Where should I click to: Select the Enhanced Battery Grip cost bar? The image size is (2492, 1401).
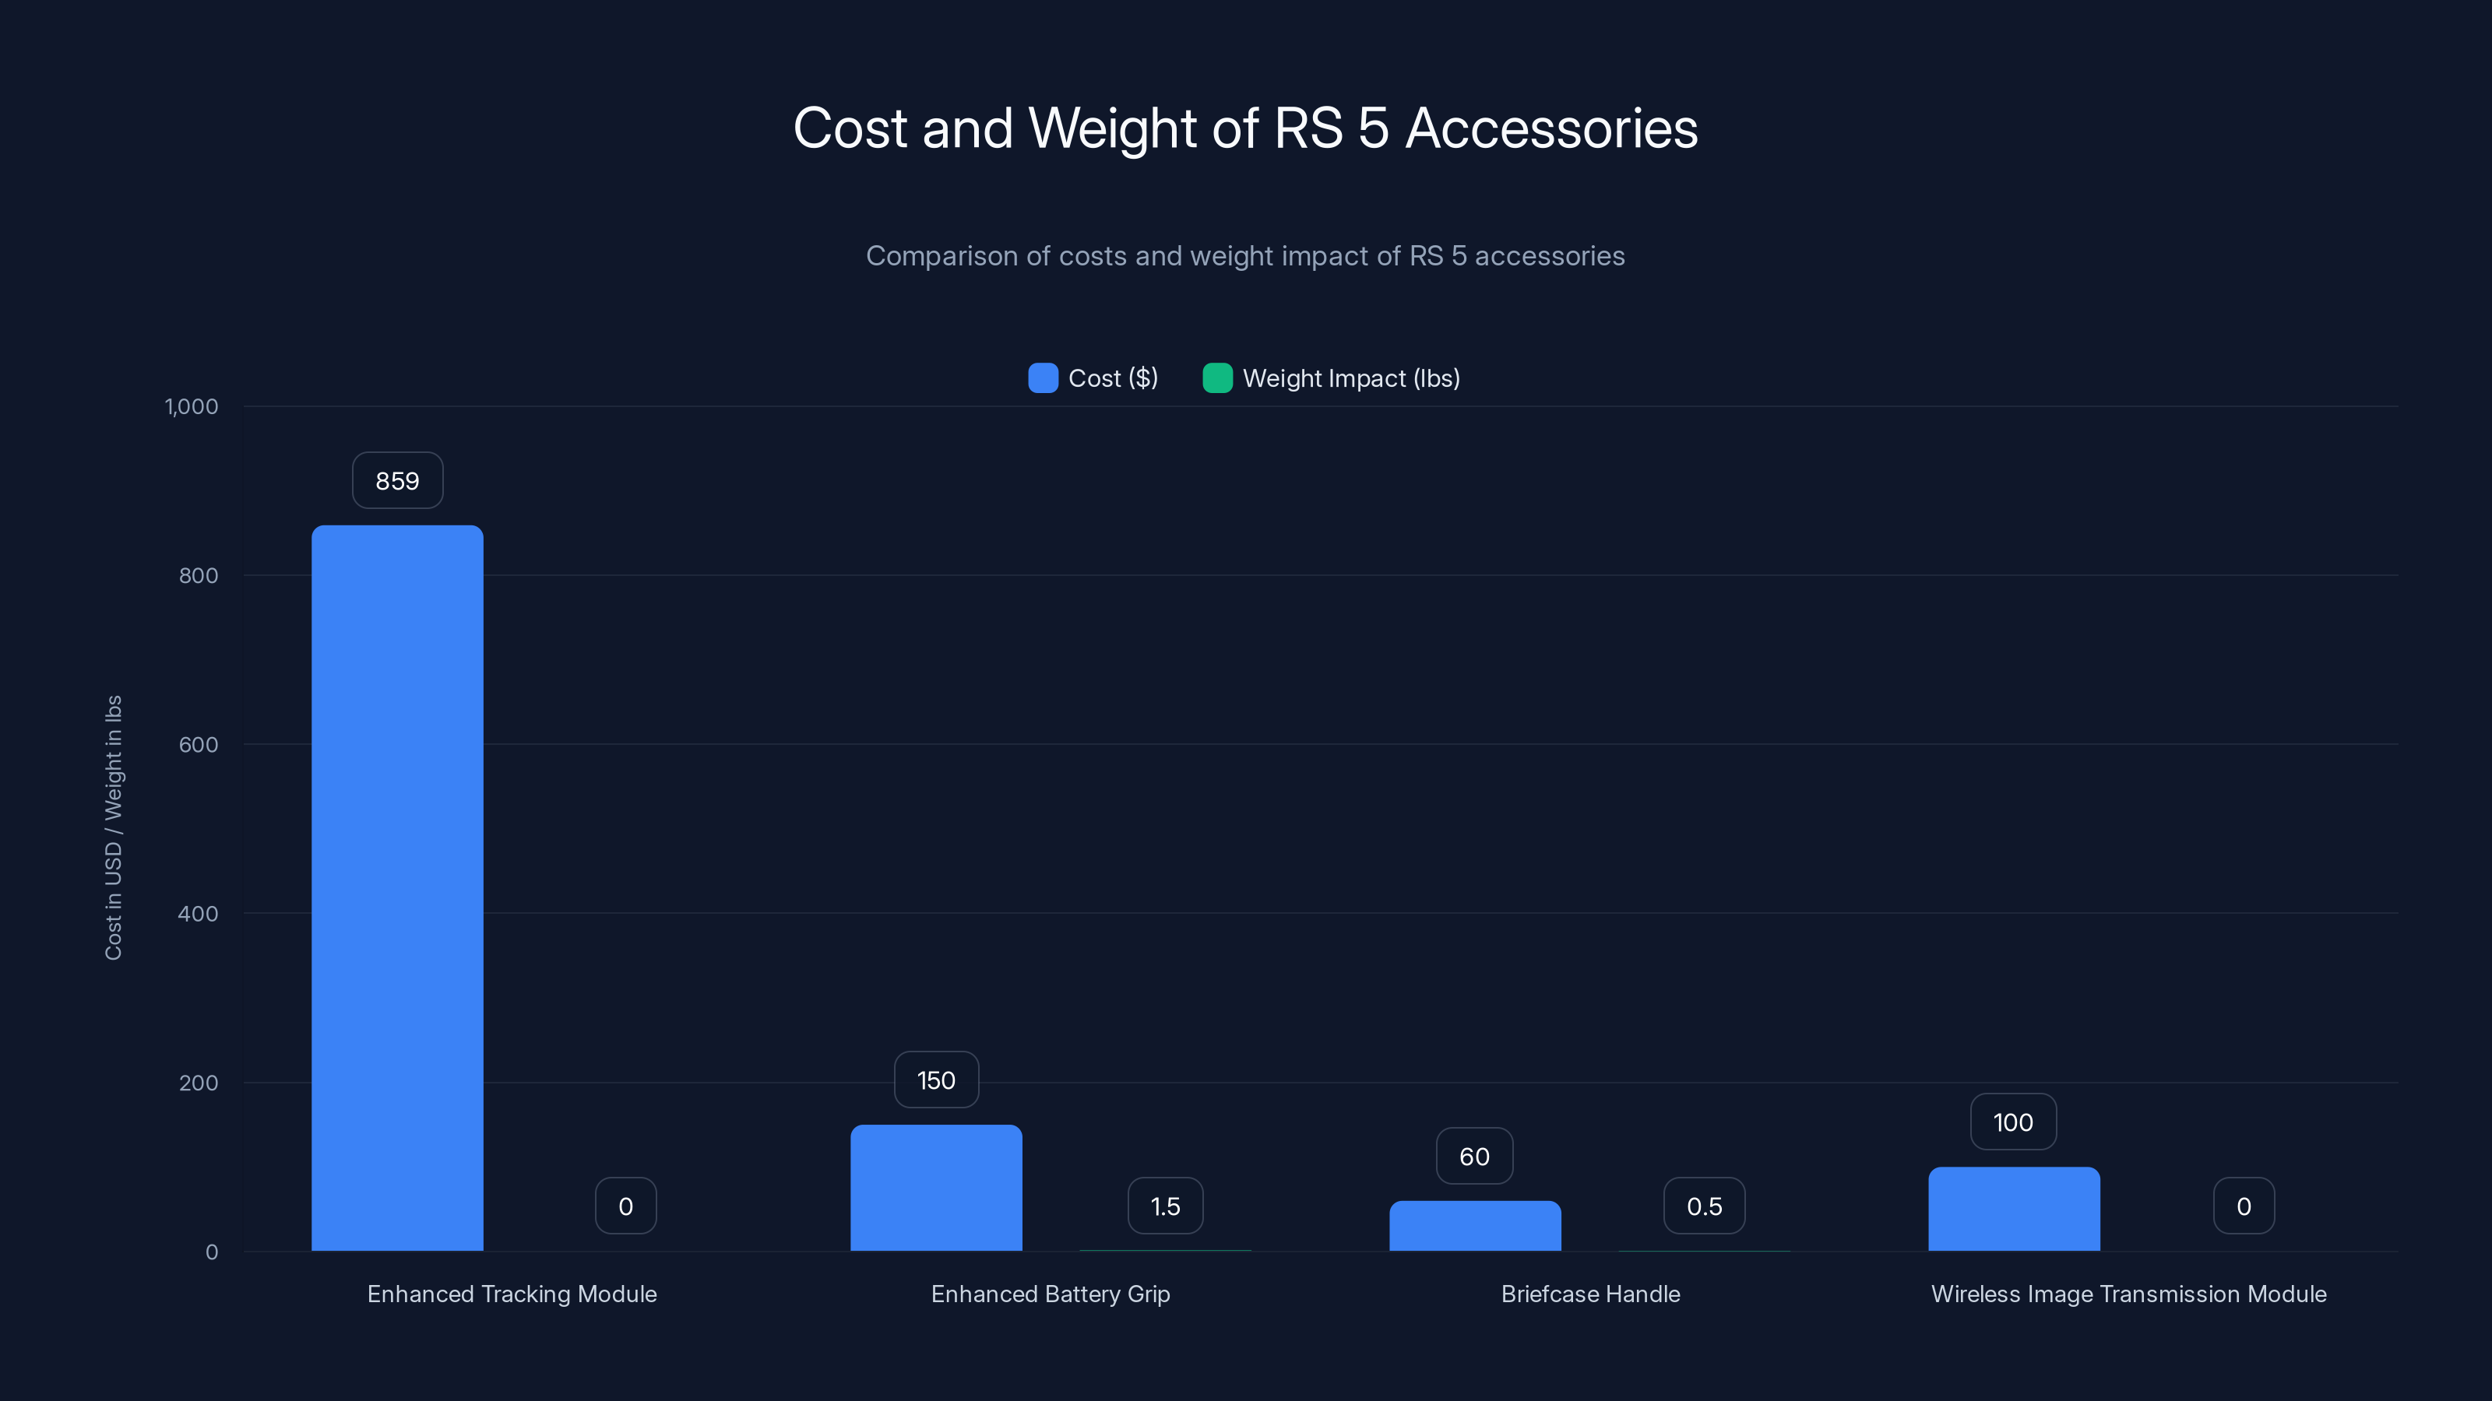(x=935, y=1189)
